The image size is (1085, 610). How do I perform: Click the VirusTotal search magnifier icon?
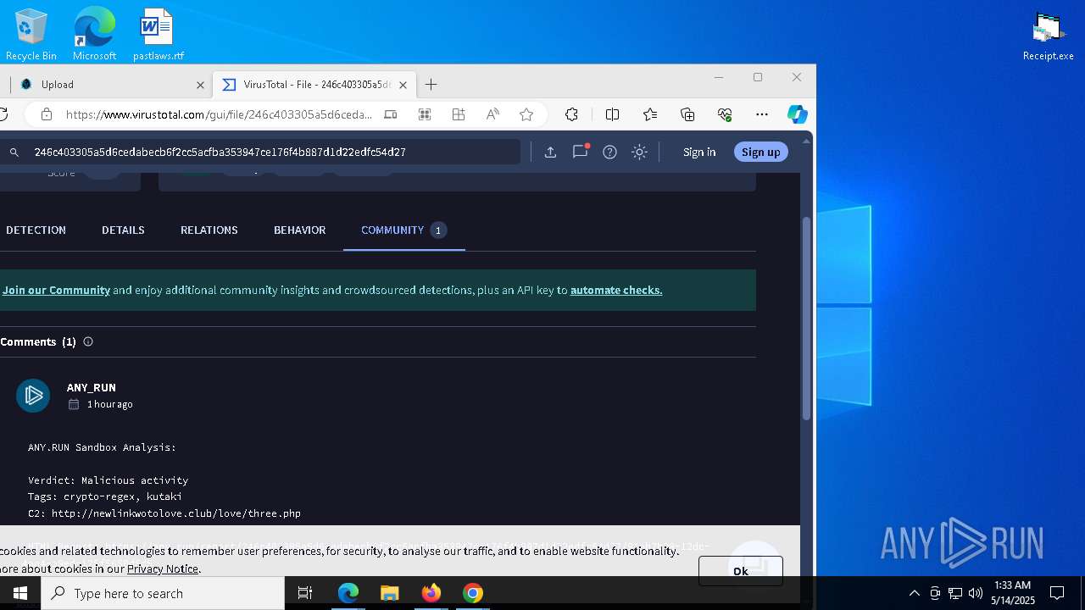click(14, 152)
